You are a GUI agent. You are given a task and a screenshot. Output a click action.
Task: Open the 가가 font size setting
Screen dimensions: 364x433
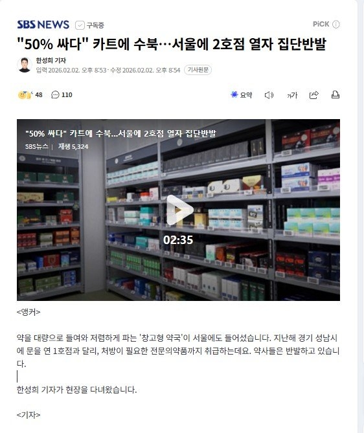[292, 95]
